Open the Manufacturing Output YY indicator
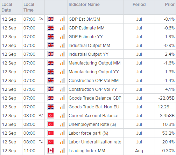 pos(94,72)
